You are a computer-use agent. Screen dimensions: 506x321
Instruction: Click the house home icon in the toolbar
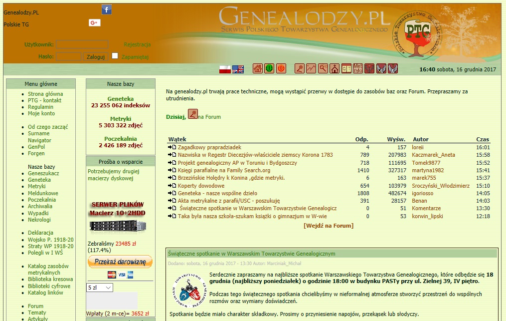(x=258, y=69)
